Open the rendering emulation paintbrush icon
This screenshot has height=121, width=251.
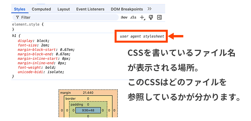151,17
